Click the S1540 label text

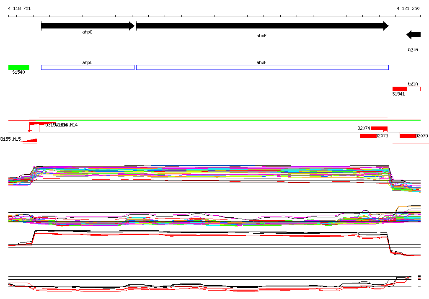(x=18, y=72)
